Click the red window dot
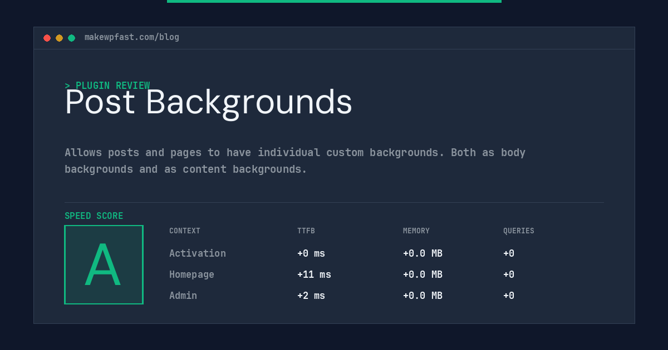The height and width of the screenshot is (350, 668). (47, 38)
